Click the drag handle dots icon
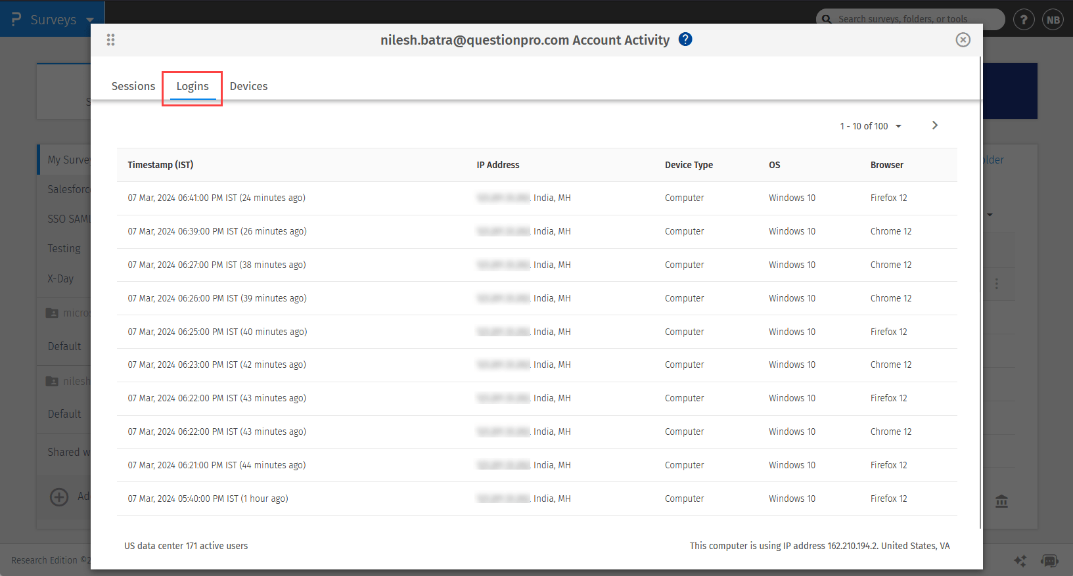This screenshot has height=576, width=1073. tap(110, 40)
